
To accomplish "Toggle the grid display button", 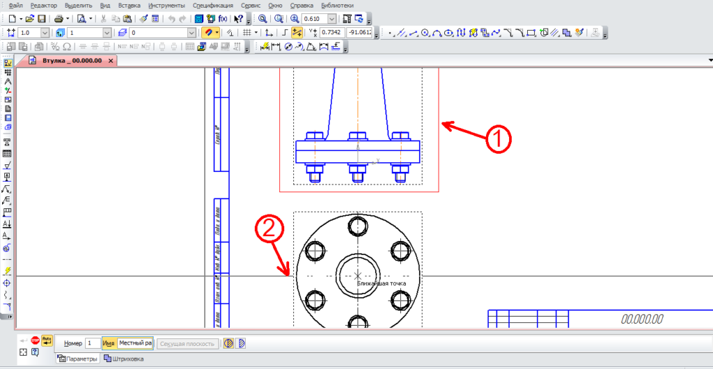I will tap(246, 33).
